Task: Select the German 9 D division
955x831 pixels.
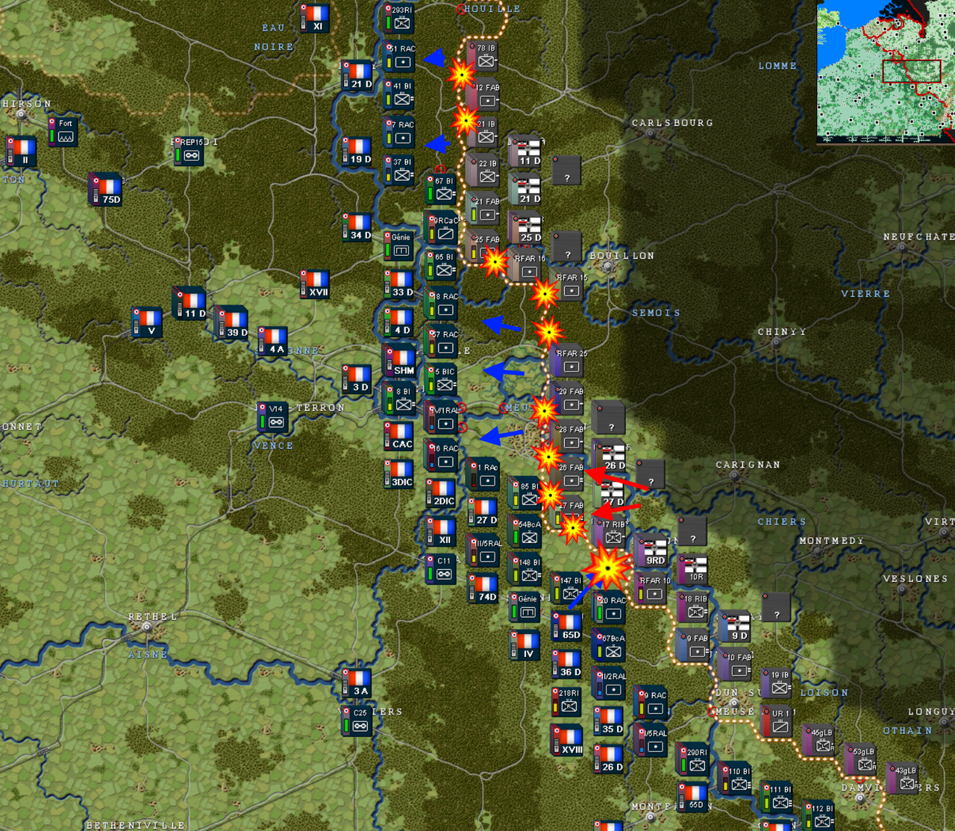Action: coord(736,627)
